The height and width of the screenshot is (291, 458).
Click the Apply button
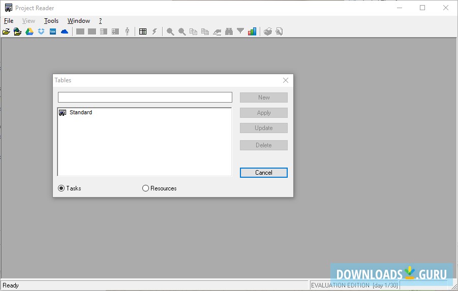[x=264, y=113]
